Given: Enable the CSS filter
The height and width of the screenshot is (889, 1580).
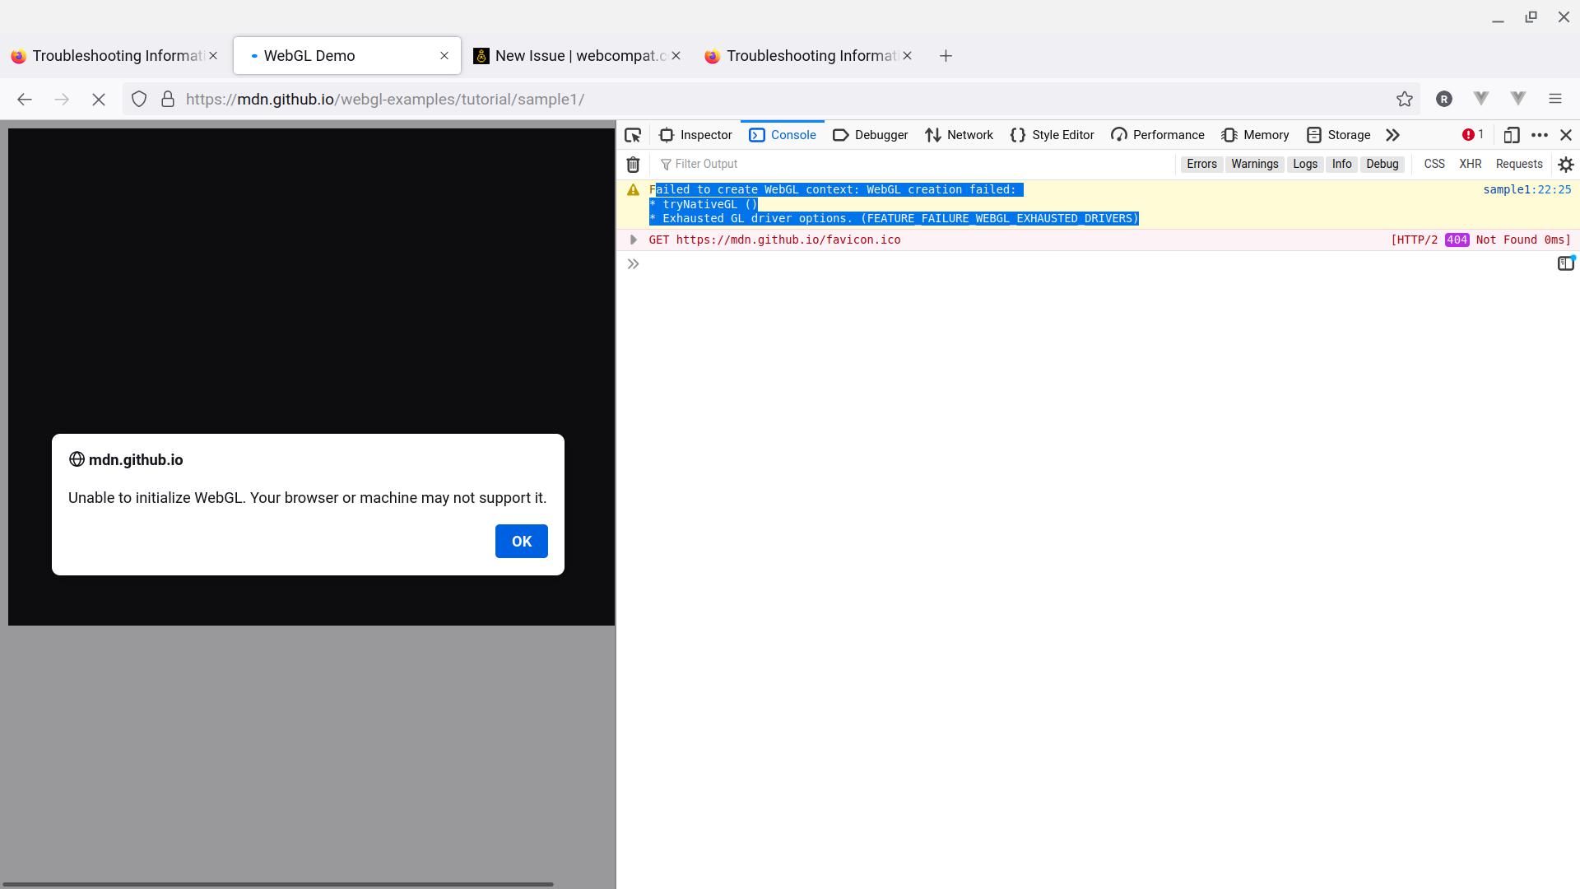Looking at the screenshot, I should coord(1434,164).
